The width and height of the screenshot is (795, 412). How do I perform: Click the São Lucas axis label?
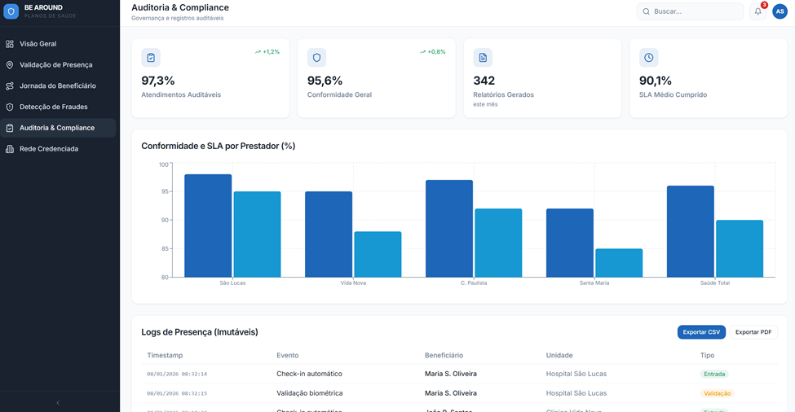click(232, 283)
